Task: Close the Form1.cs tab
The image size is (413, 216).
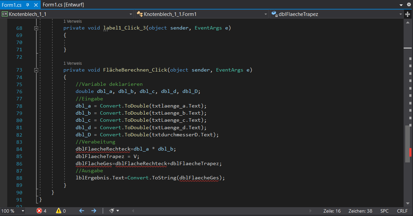Action: point(35,5)
